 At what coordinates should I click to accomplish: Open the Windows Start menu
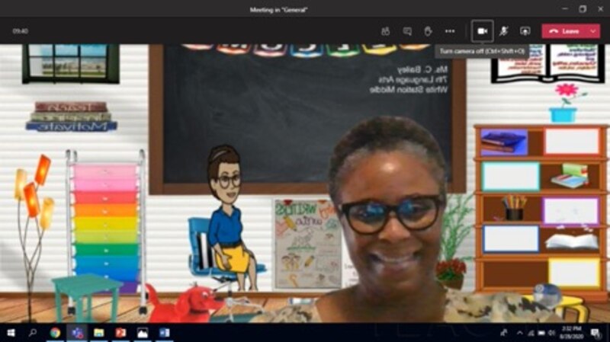(11, 333)
